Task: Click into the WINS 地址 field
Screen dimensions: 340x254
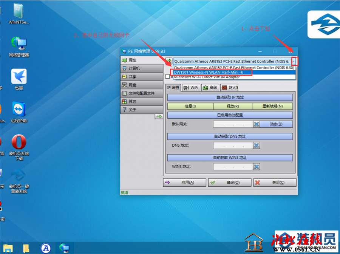Action: (x=233, y=167)
